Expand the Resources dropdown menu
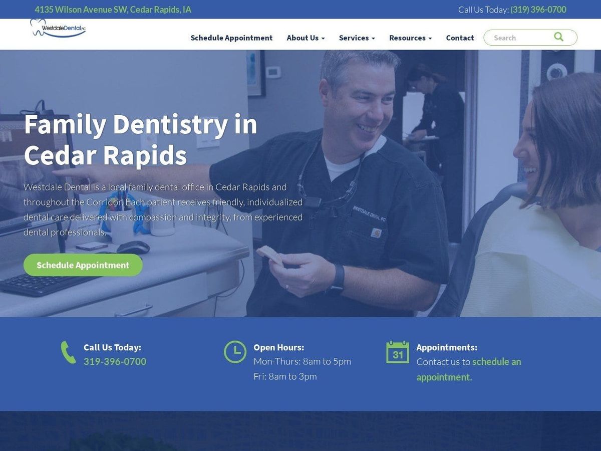The image size is (601, 451). (x=410, y=38)
